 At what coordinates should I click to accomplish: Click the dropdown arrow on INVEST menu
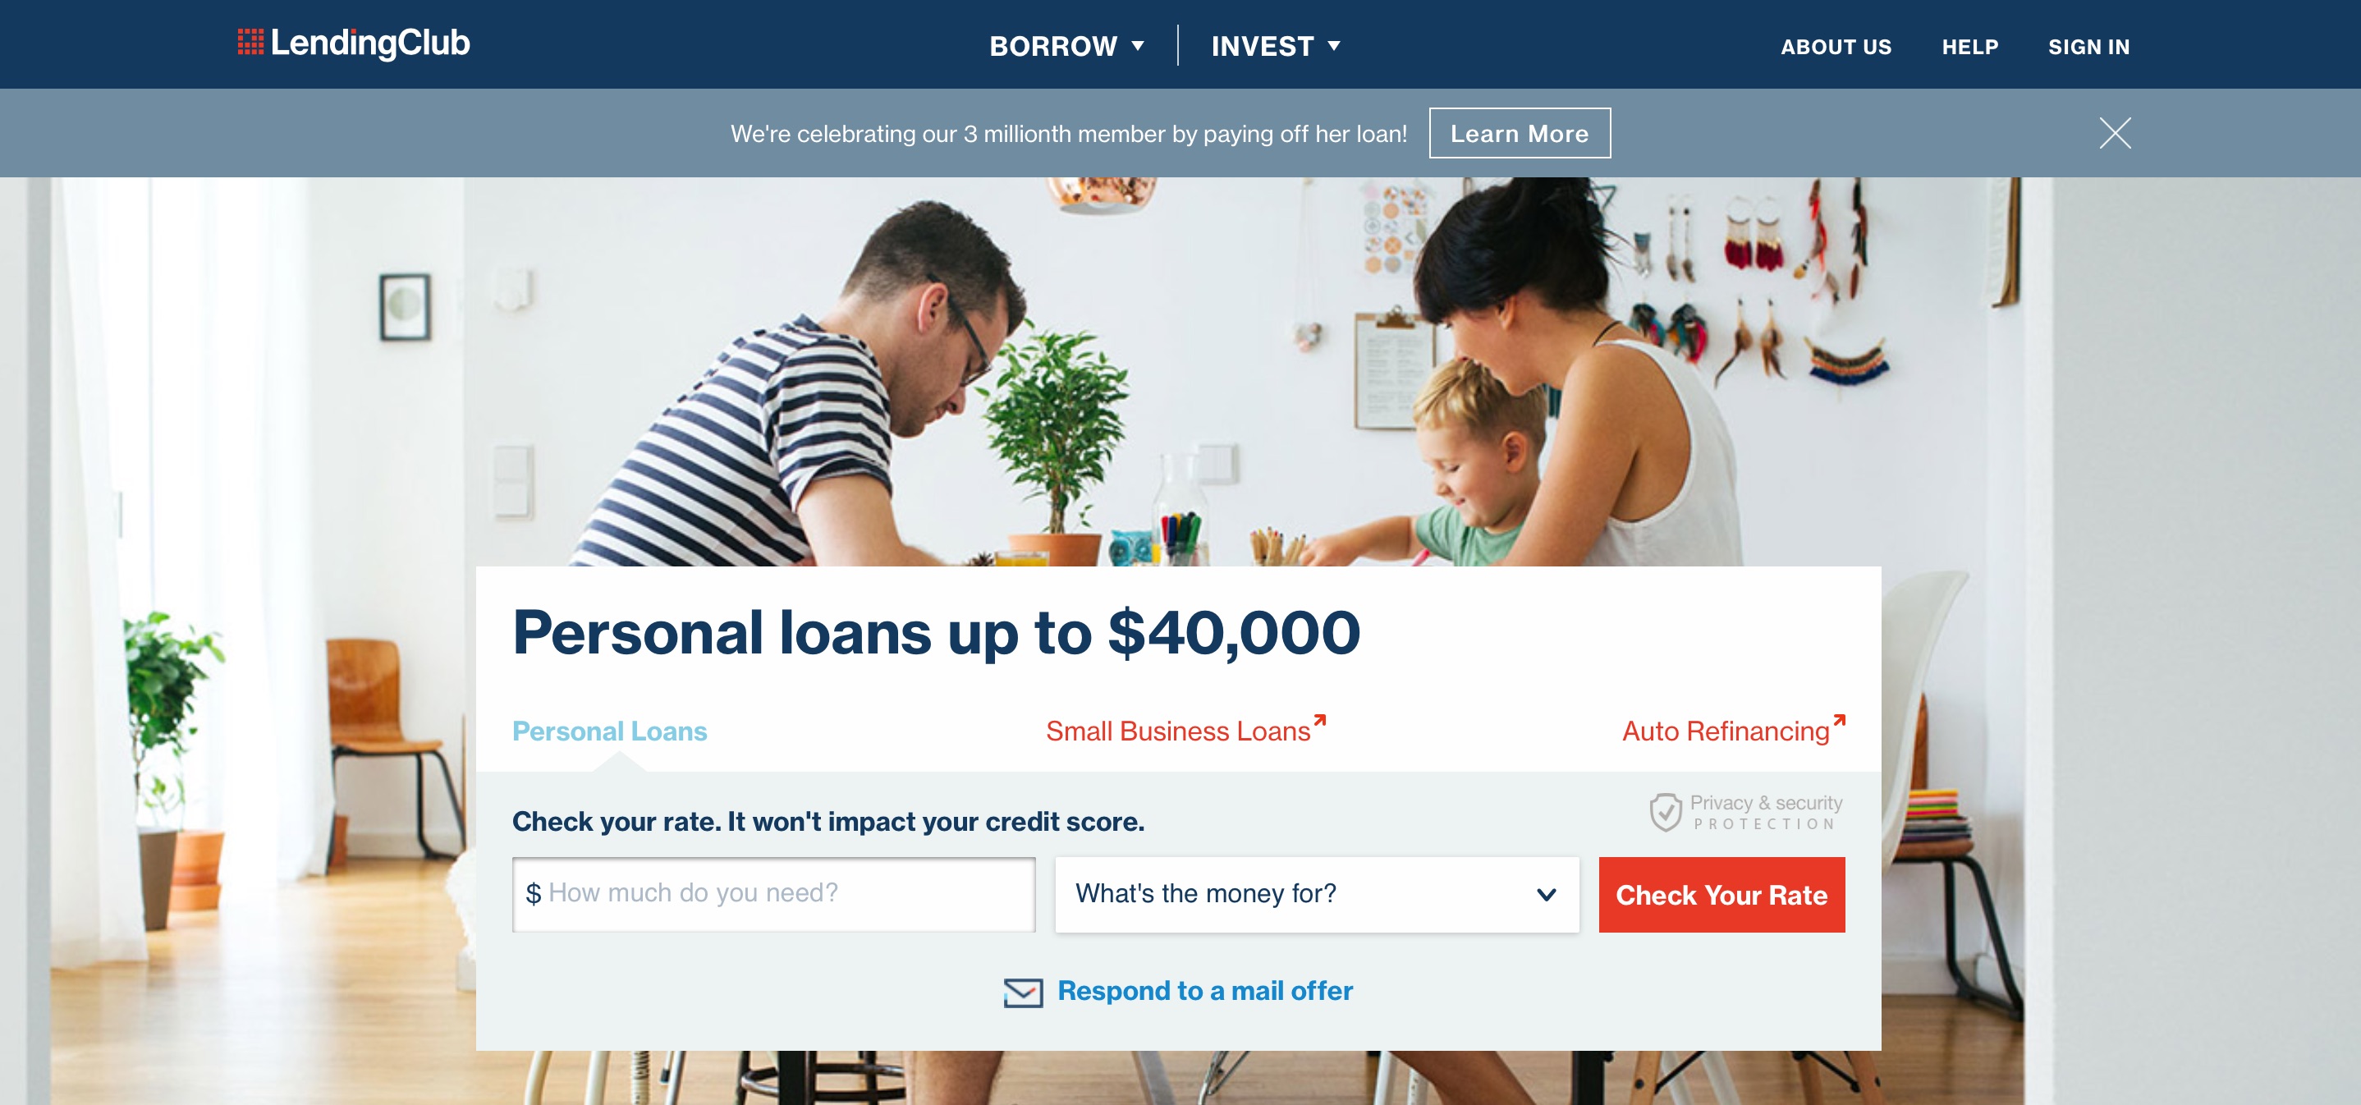[x=1332, y=45]
